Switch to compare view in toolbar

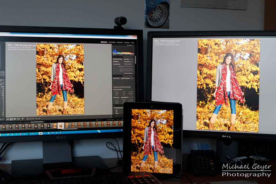[x=14, y=119]
